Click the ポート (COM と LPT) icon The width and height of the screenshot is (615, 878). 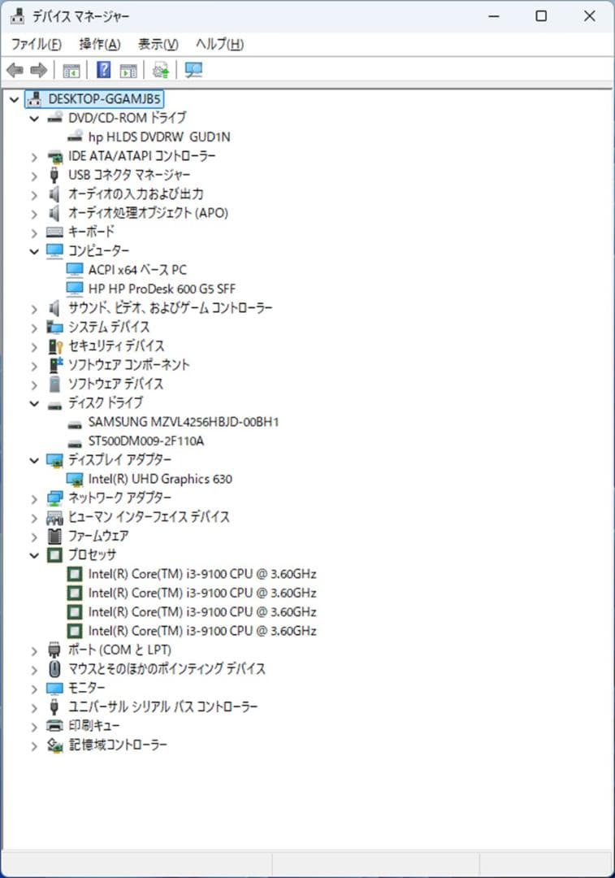[x=55, y=650]
